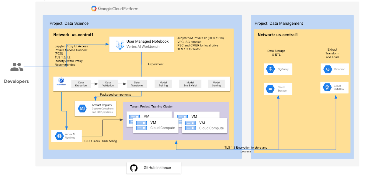Click the Vertex AI Workbench icon
The width and height of the screenshot is (365, 176).
pyautogui.click(x=120, y=45)
